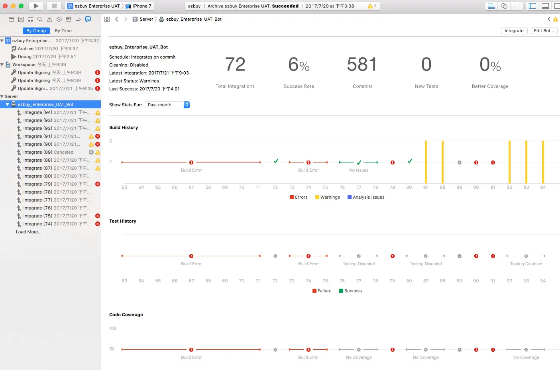Image resolution: width=560 pixels, height=370 pixels.
Task: Open the Issue navigator
Action: coord(49,19)
